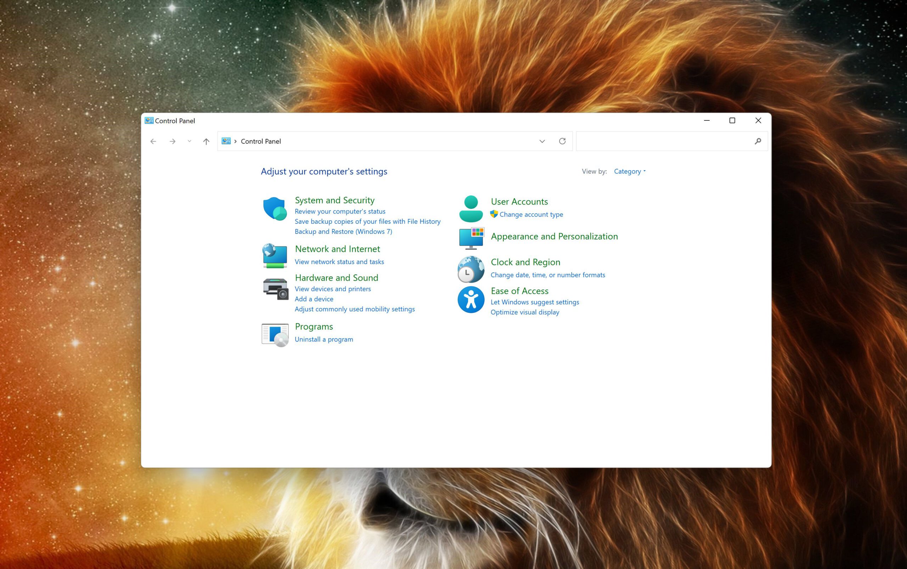Open Network and Internet globe icon
This screenshot has height=569, width=907.
pyautogui.click(x=275, y=256)
